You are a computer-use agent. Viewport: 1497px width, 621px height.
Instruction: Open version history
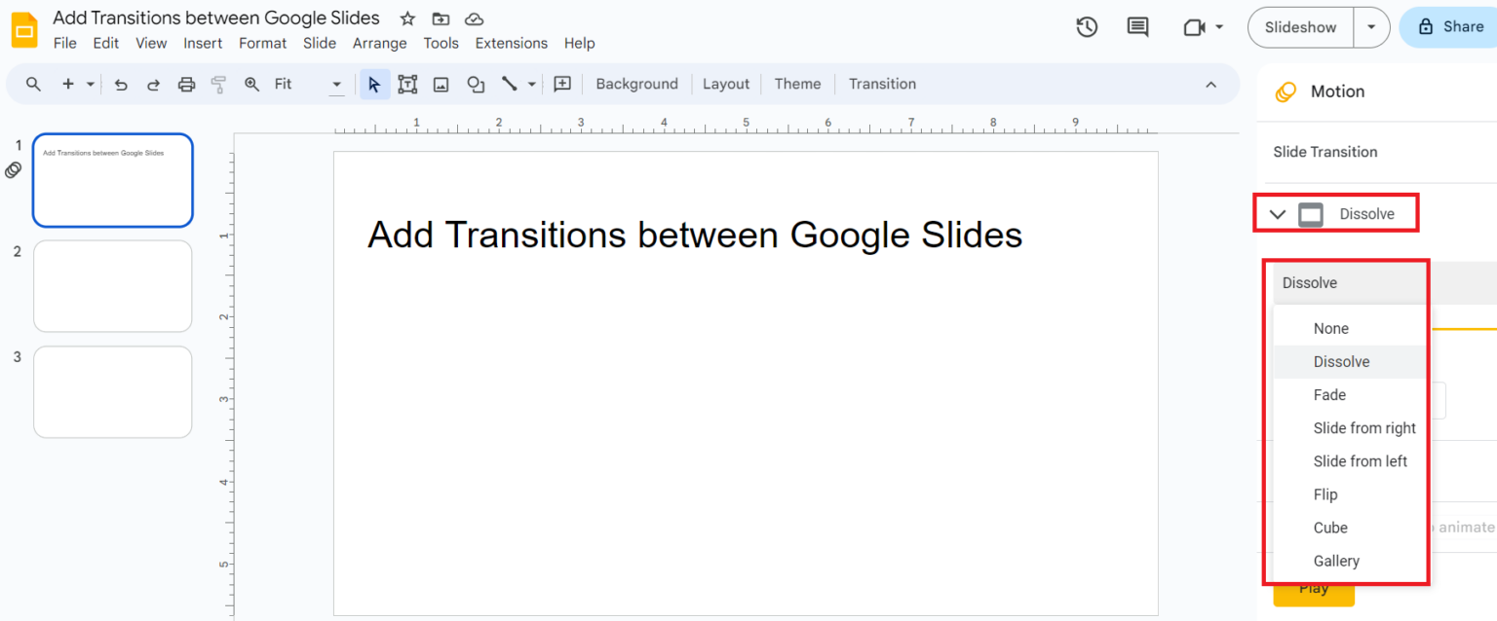(x=1087, y=27)
